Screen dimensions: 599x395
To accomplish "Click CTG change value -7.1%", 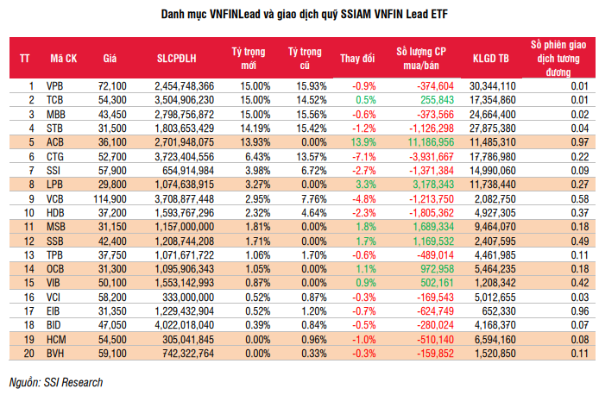I will point(364,156).
